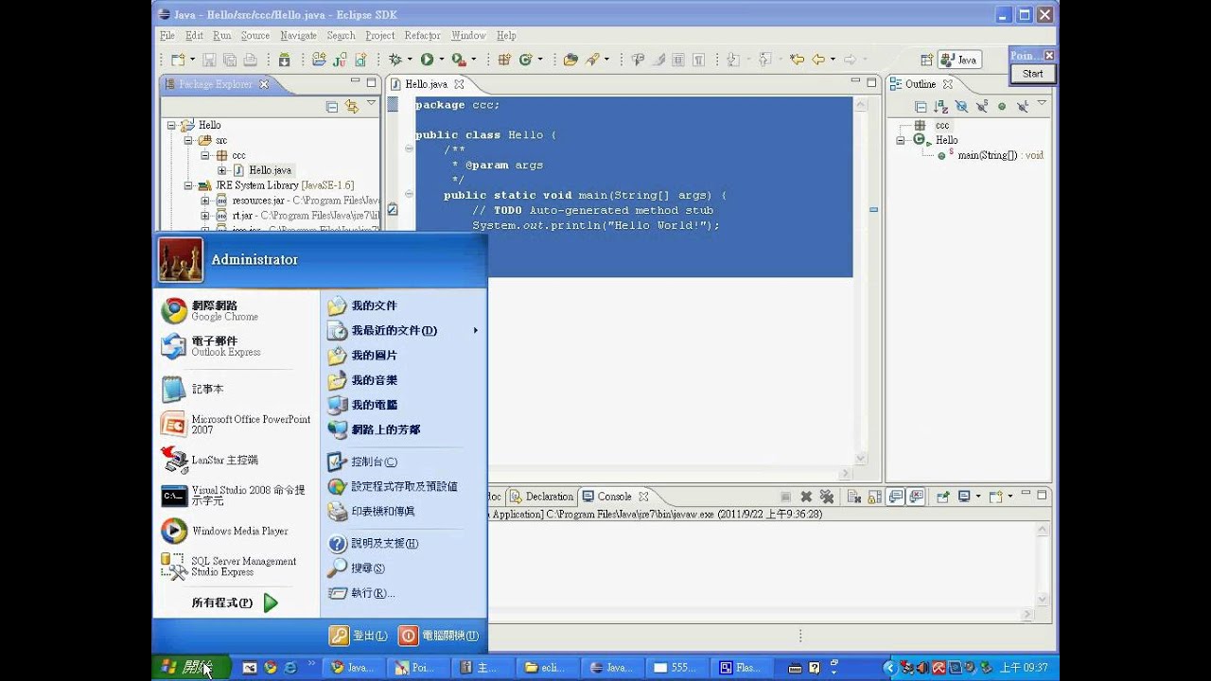
Task: Click Start button in Poin window
Action: point(1032,74)
